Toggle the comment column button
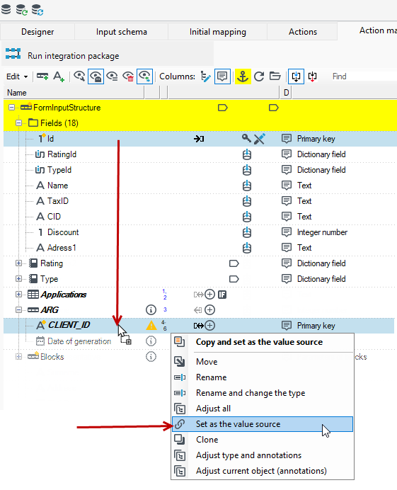The height and width of the screenshot is (490, 397). 222,76
